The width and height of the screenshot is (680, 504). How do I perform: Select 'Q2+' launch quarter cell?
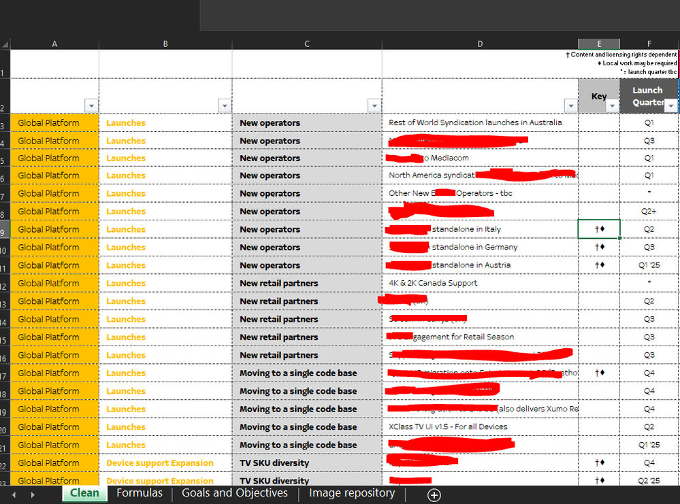click(x=649, y=212)
